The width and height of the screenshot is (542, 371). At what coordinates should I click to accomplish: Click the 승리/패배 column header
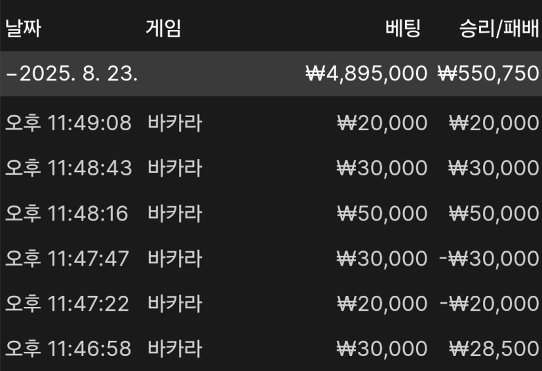[499, 28]
